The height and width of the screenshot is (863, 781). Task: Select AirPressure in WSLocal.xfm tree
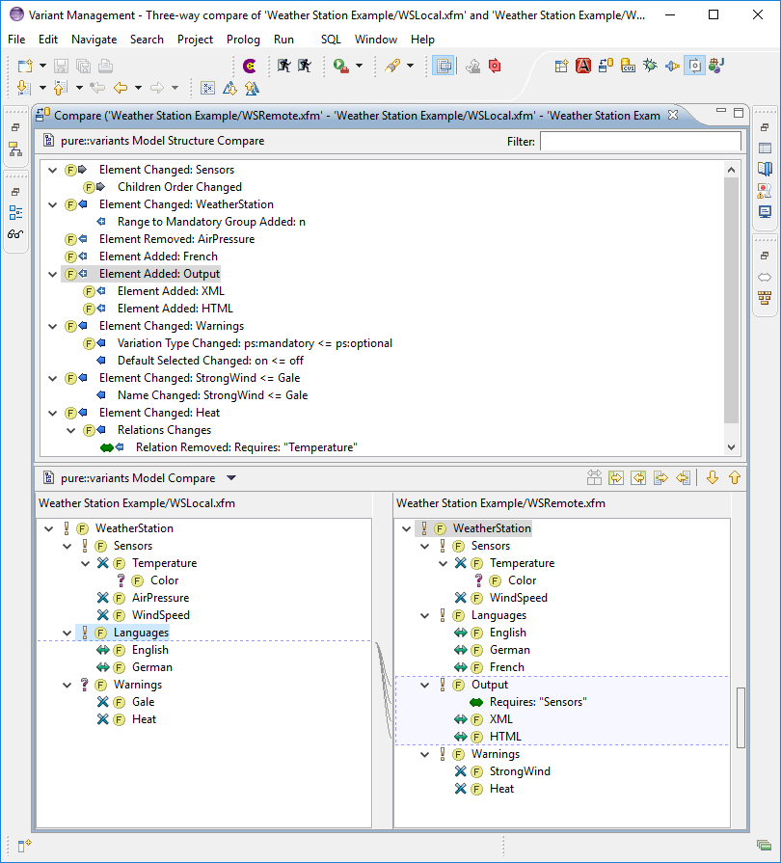pyautogui.click(x=160, y=598)
